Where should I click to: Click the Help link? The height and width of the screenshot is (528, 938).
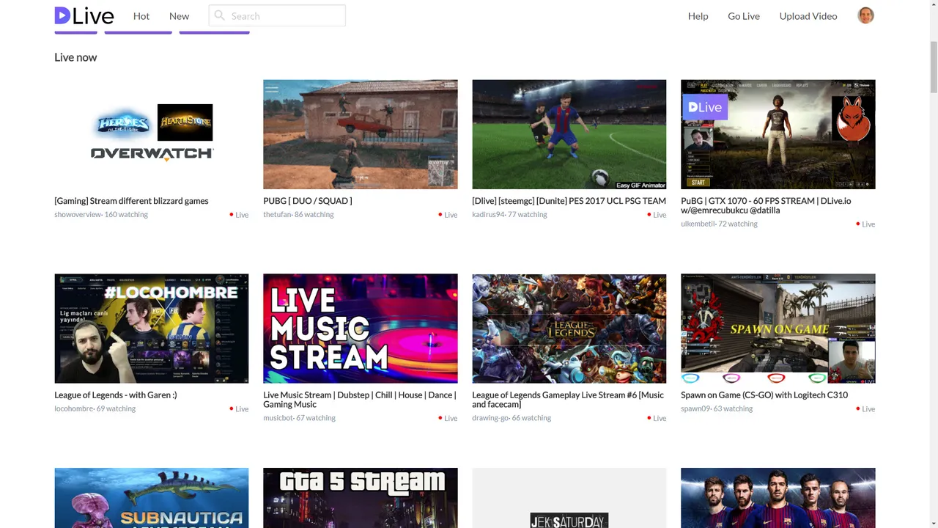coord(698,16)
